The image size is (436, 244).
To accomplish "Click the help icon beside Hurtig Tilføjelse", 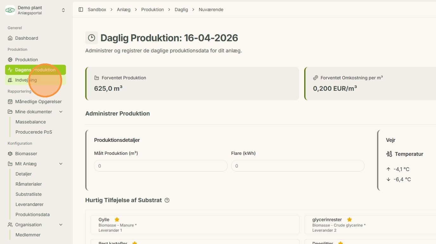I will tap(167, 200).
